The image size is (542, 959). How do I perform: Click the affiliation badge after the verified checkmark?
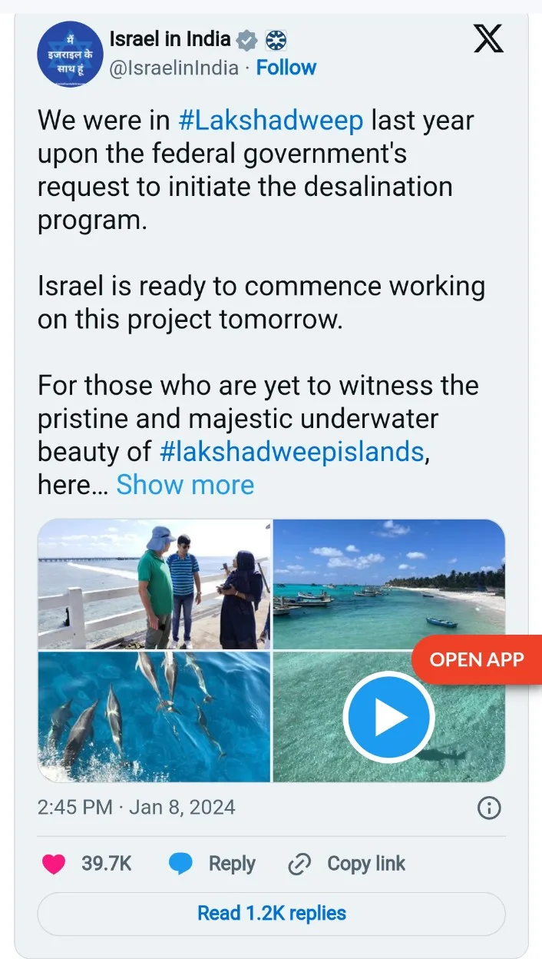(x=276, y=39)
